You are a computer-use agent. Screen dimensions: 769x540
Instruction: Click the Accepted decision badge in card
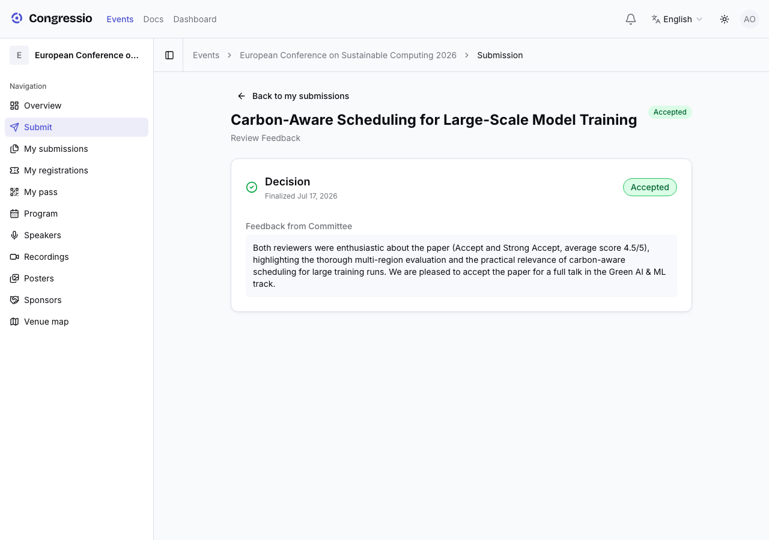pyautogui.click(x=650, y=187)
